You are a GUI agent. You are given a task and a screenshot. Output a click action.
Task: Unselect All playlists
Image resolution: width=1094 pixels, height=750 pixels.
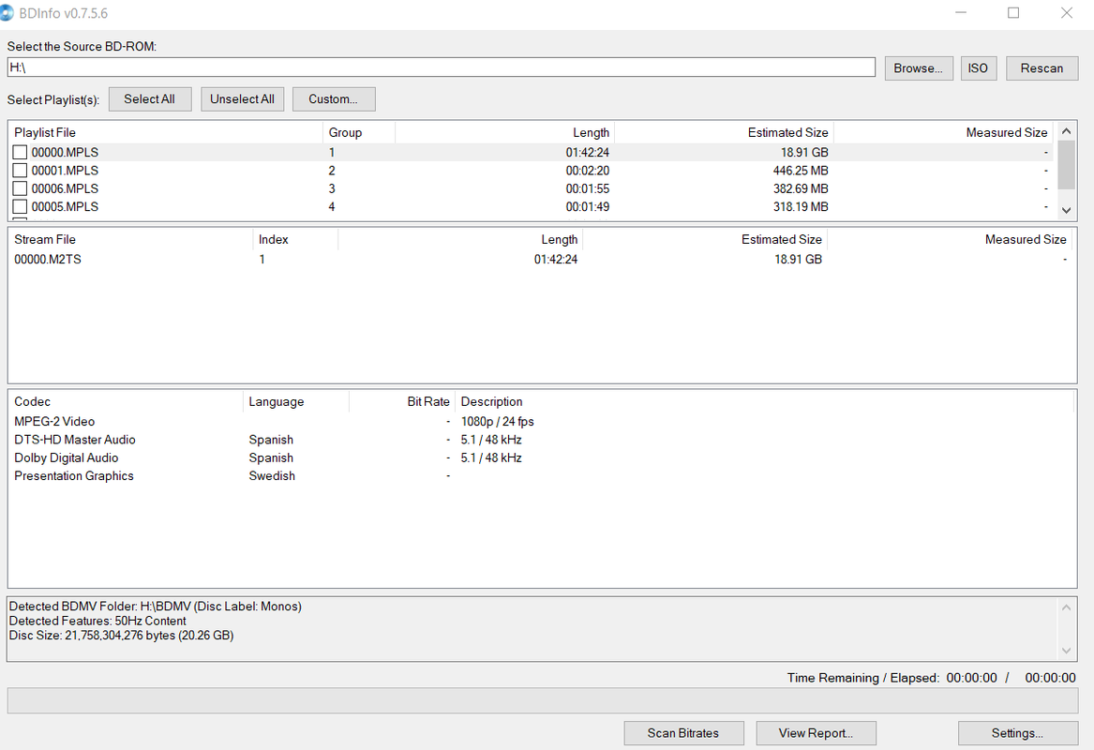[242, 99]
